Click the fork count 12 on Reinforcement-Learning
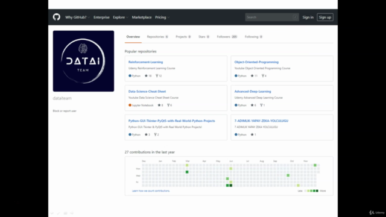The height and width of the screenshot is (217, 386). pos(160,76)
